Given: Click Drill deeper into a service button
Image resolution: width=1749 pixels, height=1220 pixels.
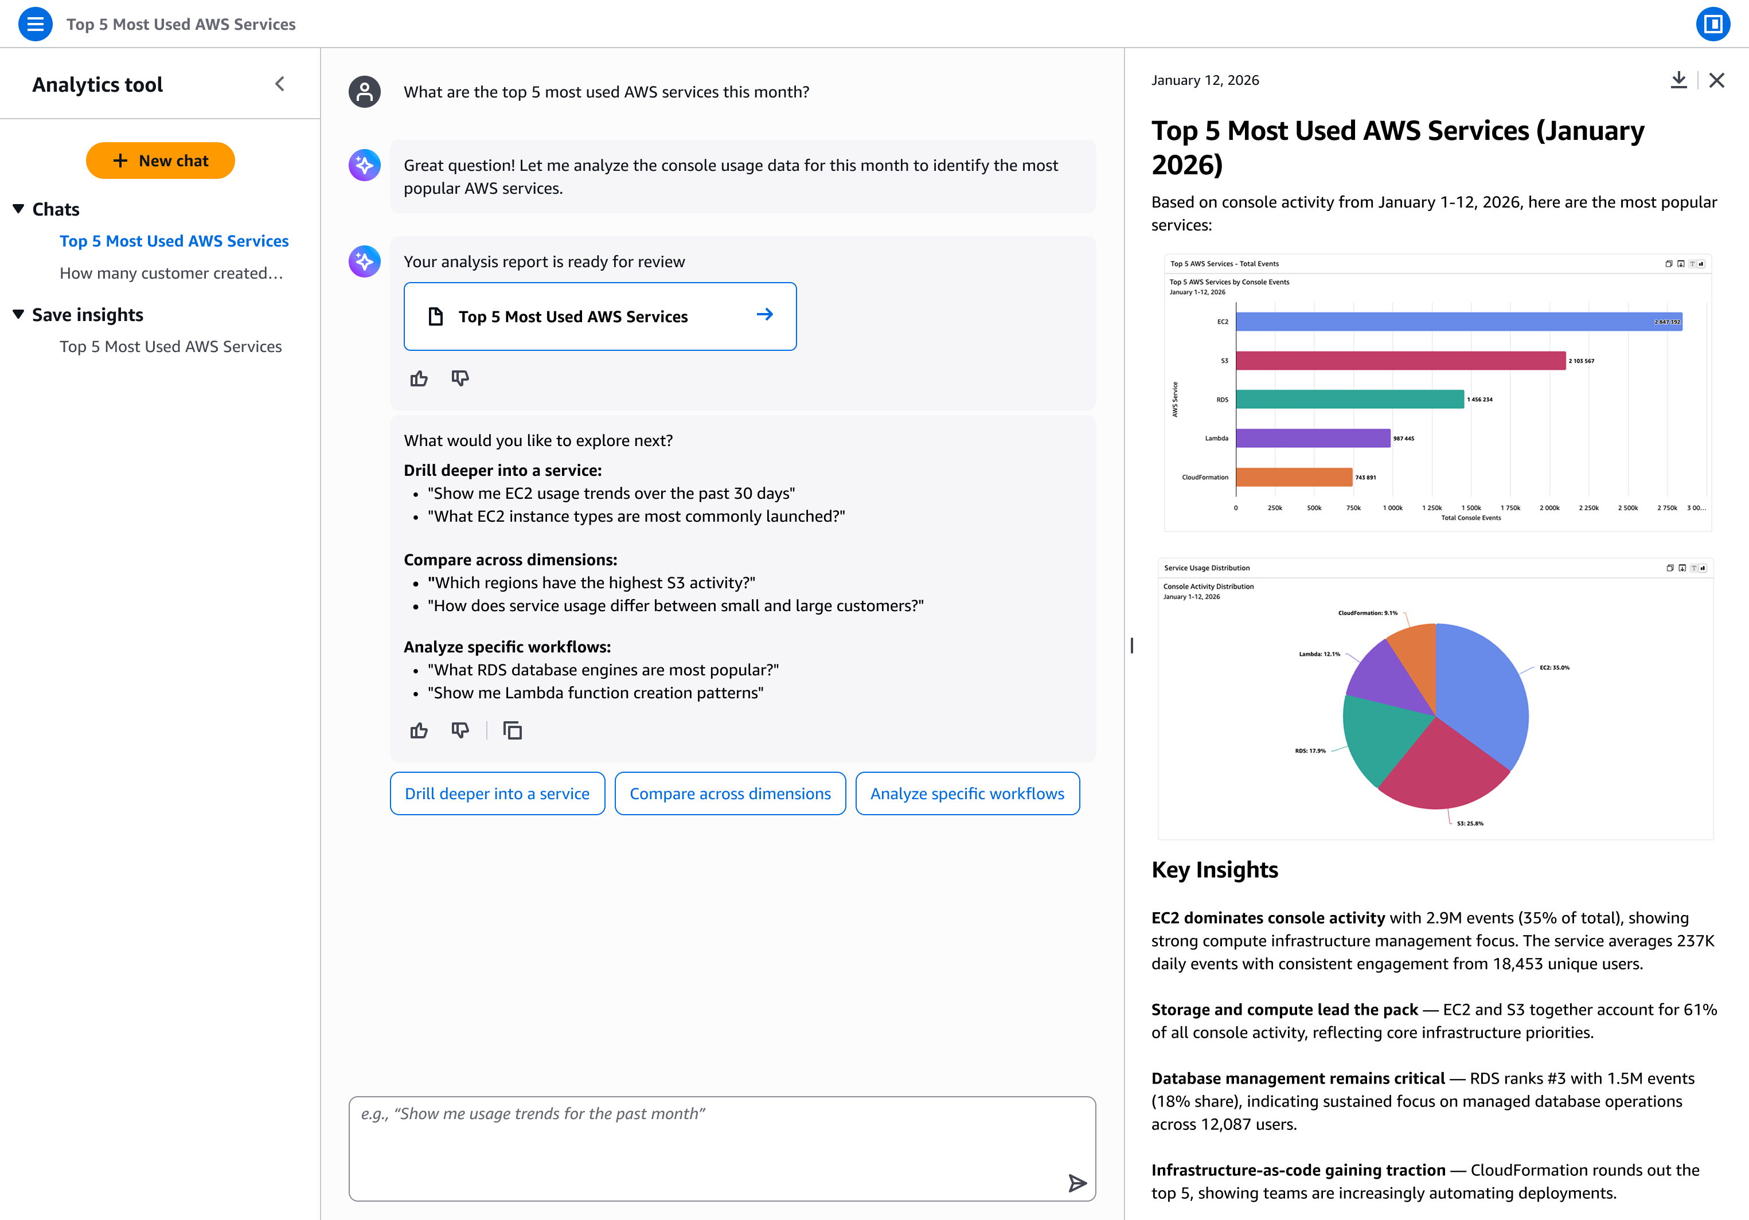Looking at the screenshot, I should [x=497, y=793].
